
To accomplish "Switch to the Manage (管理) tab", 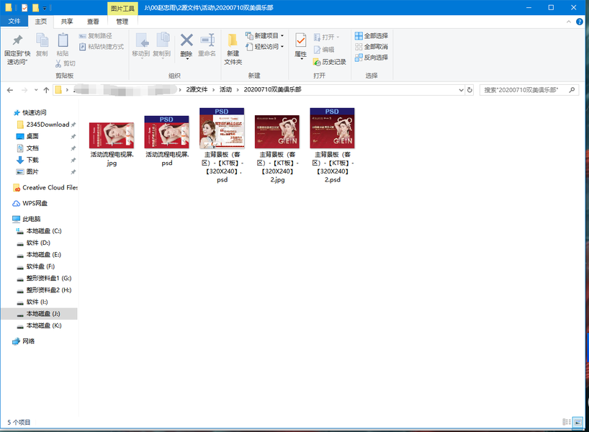I will pyautogui.click(x=122, y=22).
